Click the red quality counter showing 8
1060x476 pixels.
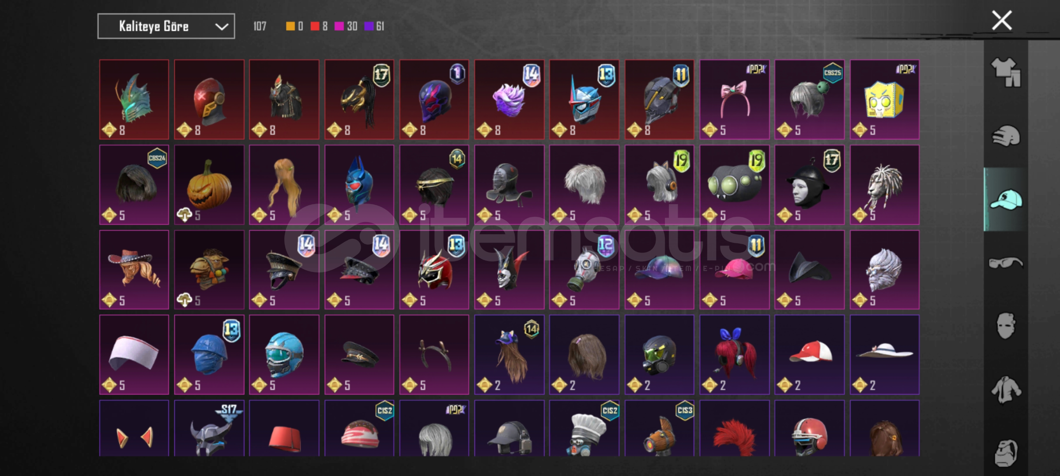click(319, 26)
